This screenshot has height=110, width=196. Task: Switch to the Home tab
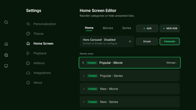coord(89,28)
